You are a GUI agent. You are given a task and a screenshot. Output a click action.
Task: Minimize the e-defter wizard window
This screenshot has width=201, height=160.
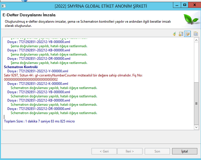(x=176, y=5)
